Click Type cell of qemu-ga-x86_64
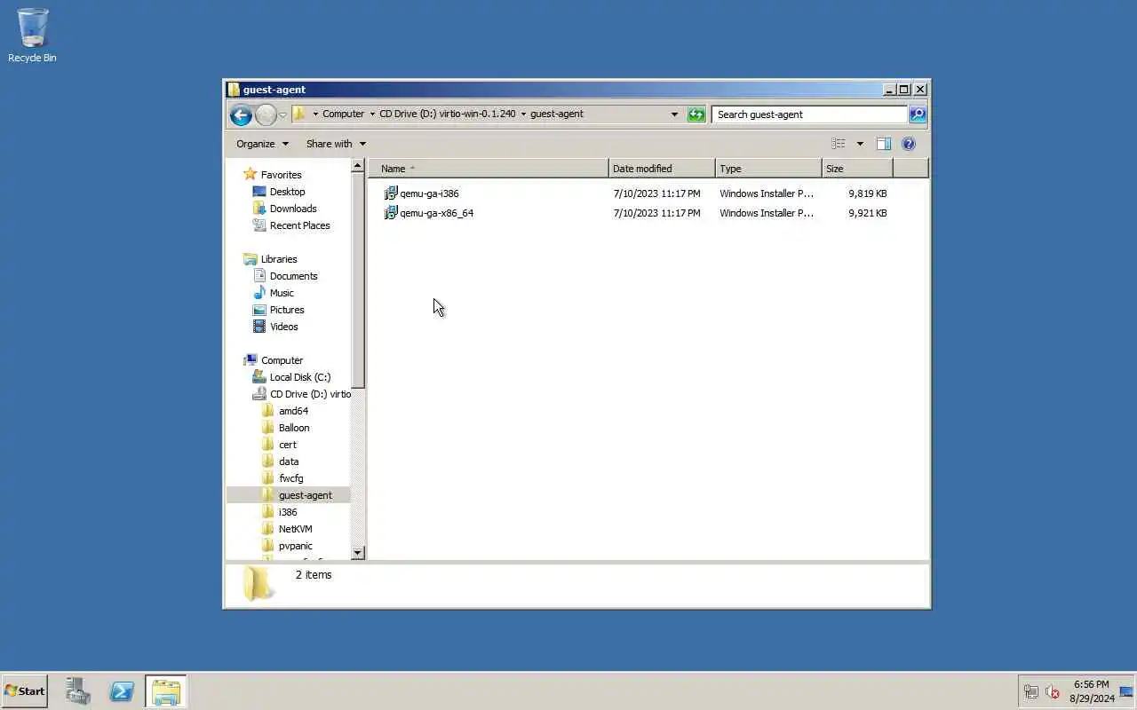Viewport: 1137px width, 710px height. [x=767, y=213]
